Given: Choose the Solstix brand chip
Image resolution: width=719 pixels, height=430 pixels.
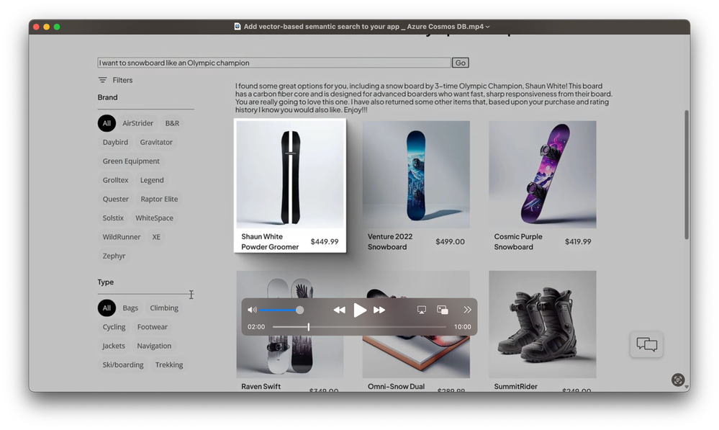Looking at the screenshot, I should [113, 218].
